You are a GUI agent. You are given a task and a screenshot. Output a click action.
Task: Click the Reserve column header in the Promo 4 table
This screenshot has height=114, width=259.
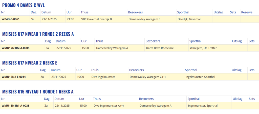[247, 12]
